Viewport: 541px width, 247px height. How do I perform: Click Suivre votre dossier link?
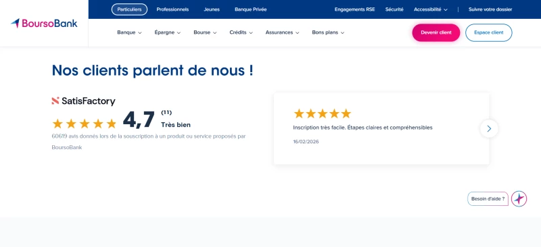(490, 9)
